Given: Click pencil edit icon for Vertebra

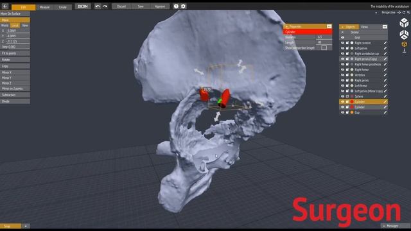Looking at the screenshot, I should [385, 75].
